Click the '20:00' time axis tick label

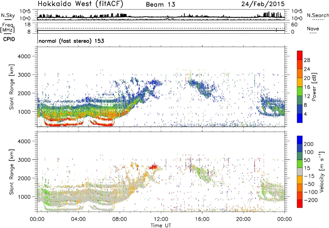click(243, 219)
